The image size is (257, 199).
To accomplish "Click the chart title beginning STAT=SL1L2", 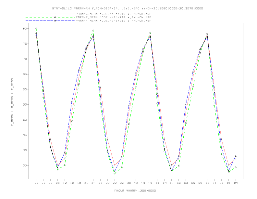I will (x=127, y=8).
